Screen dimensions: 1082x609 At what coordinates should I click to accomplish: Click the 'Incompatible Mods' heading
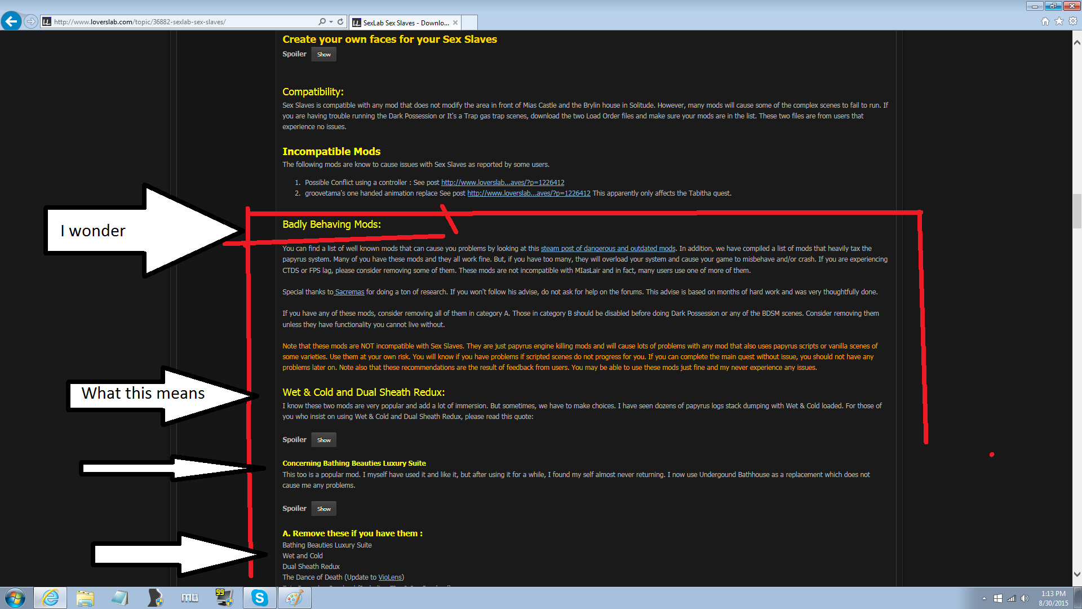[x=331, y=152]
